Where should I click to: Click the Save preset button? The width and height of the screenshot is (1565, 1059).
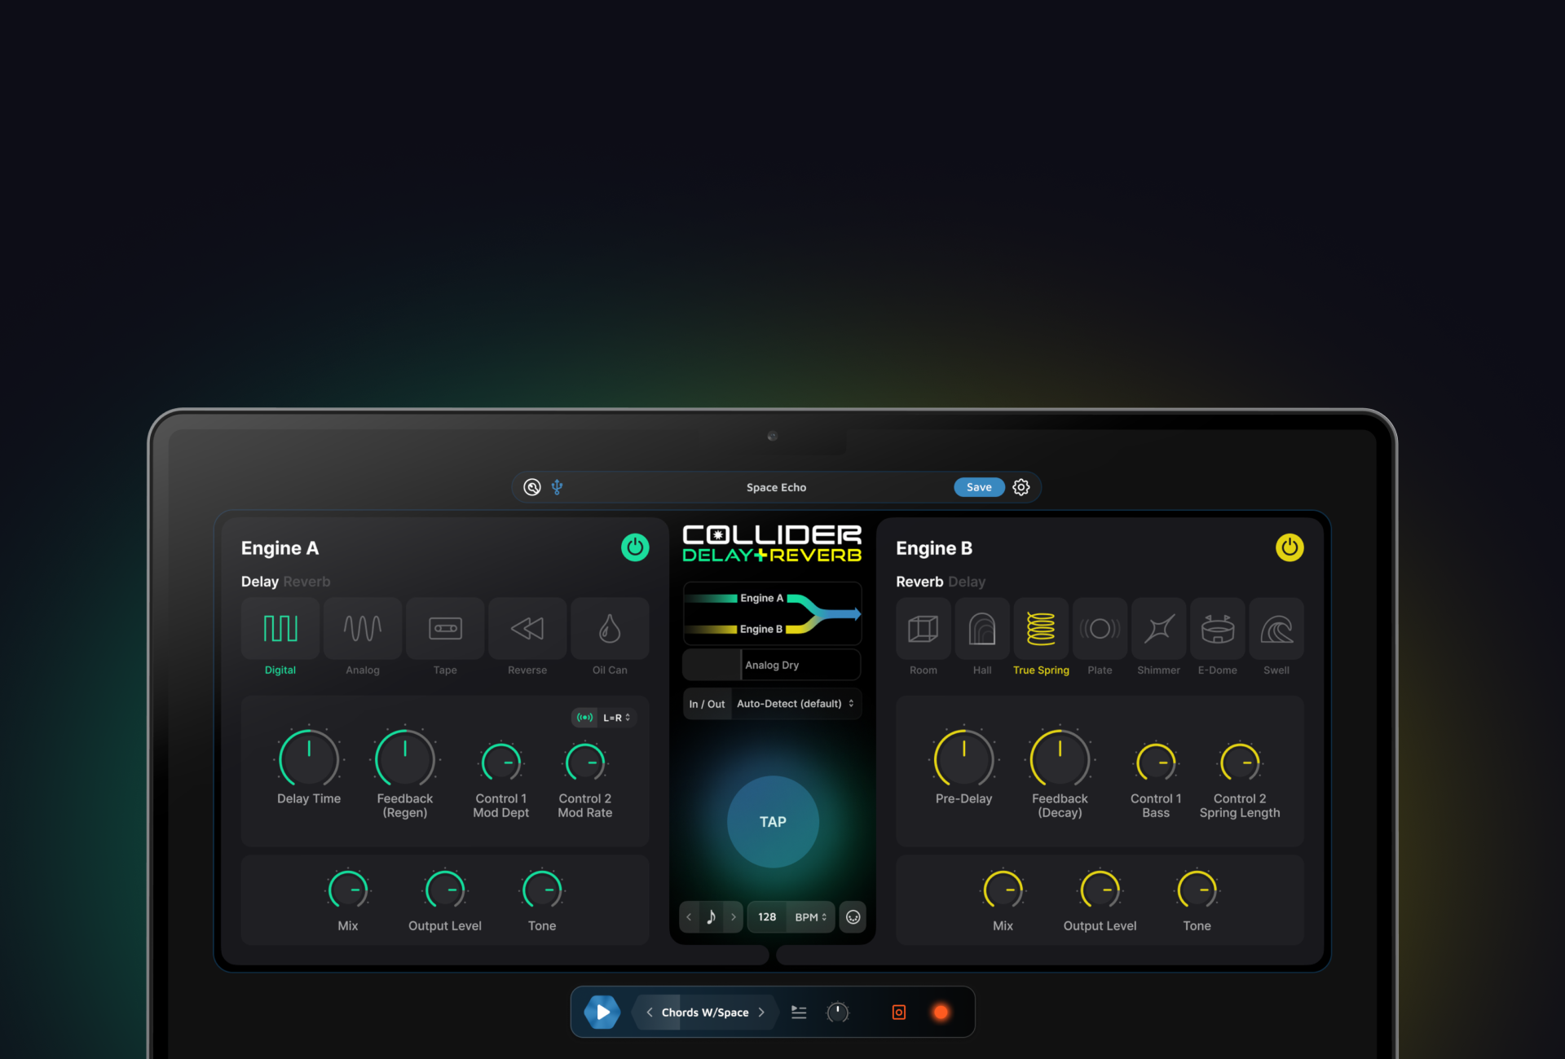(x=979, y=487)
